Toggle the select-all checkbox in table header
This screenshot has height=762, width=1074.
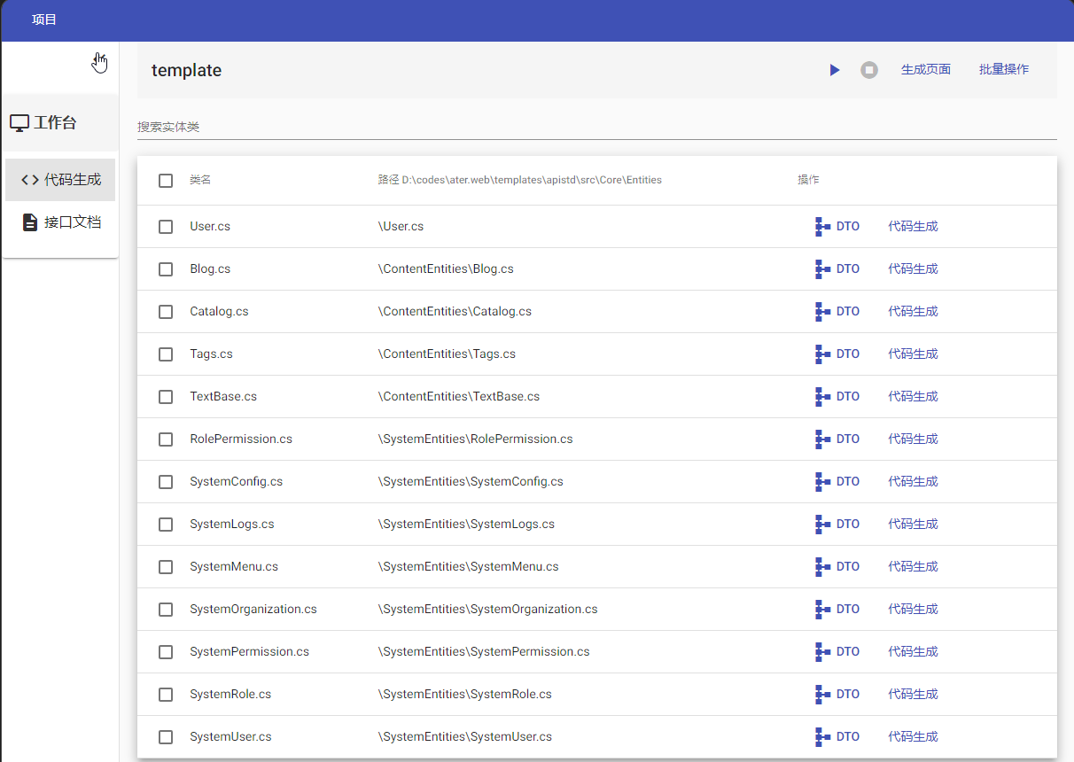[166, 181]
